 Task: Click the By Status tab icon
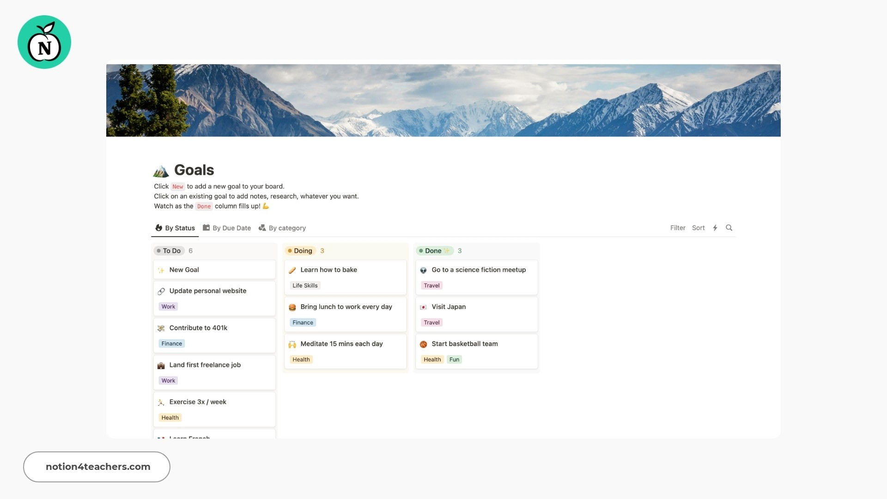[158, 227]
